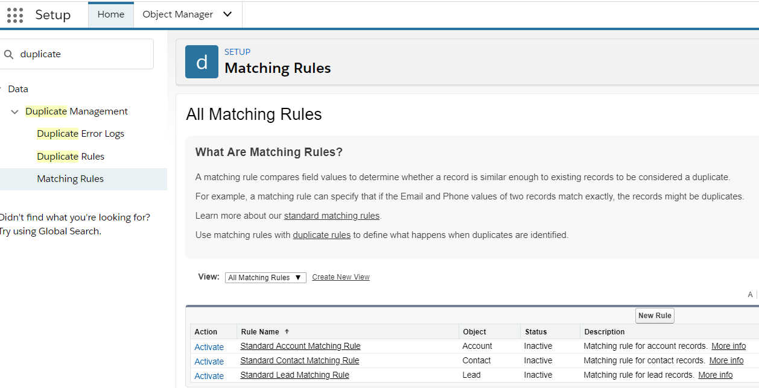This screenshot has height=388, width=759.
Task: Click the 'All Matching Rules' page heading
Action: point(254,114)
